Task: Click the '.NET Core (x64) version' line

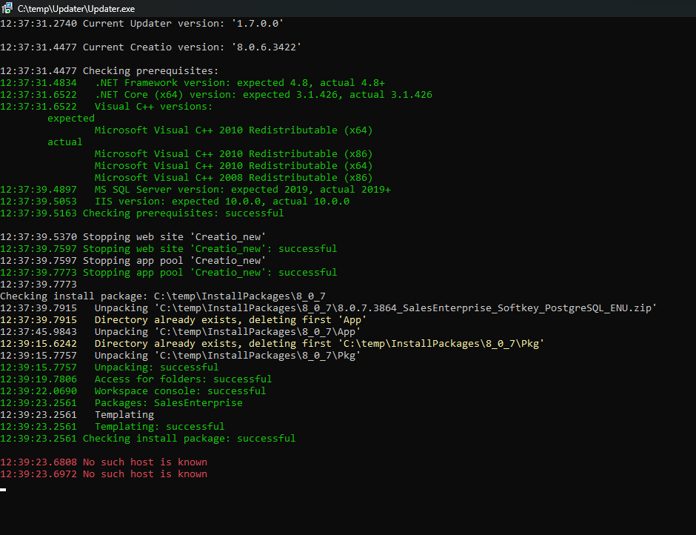Action: [216, 95]
